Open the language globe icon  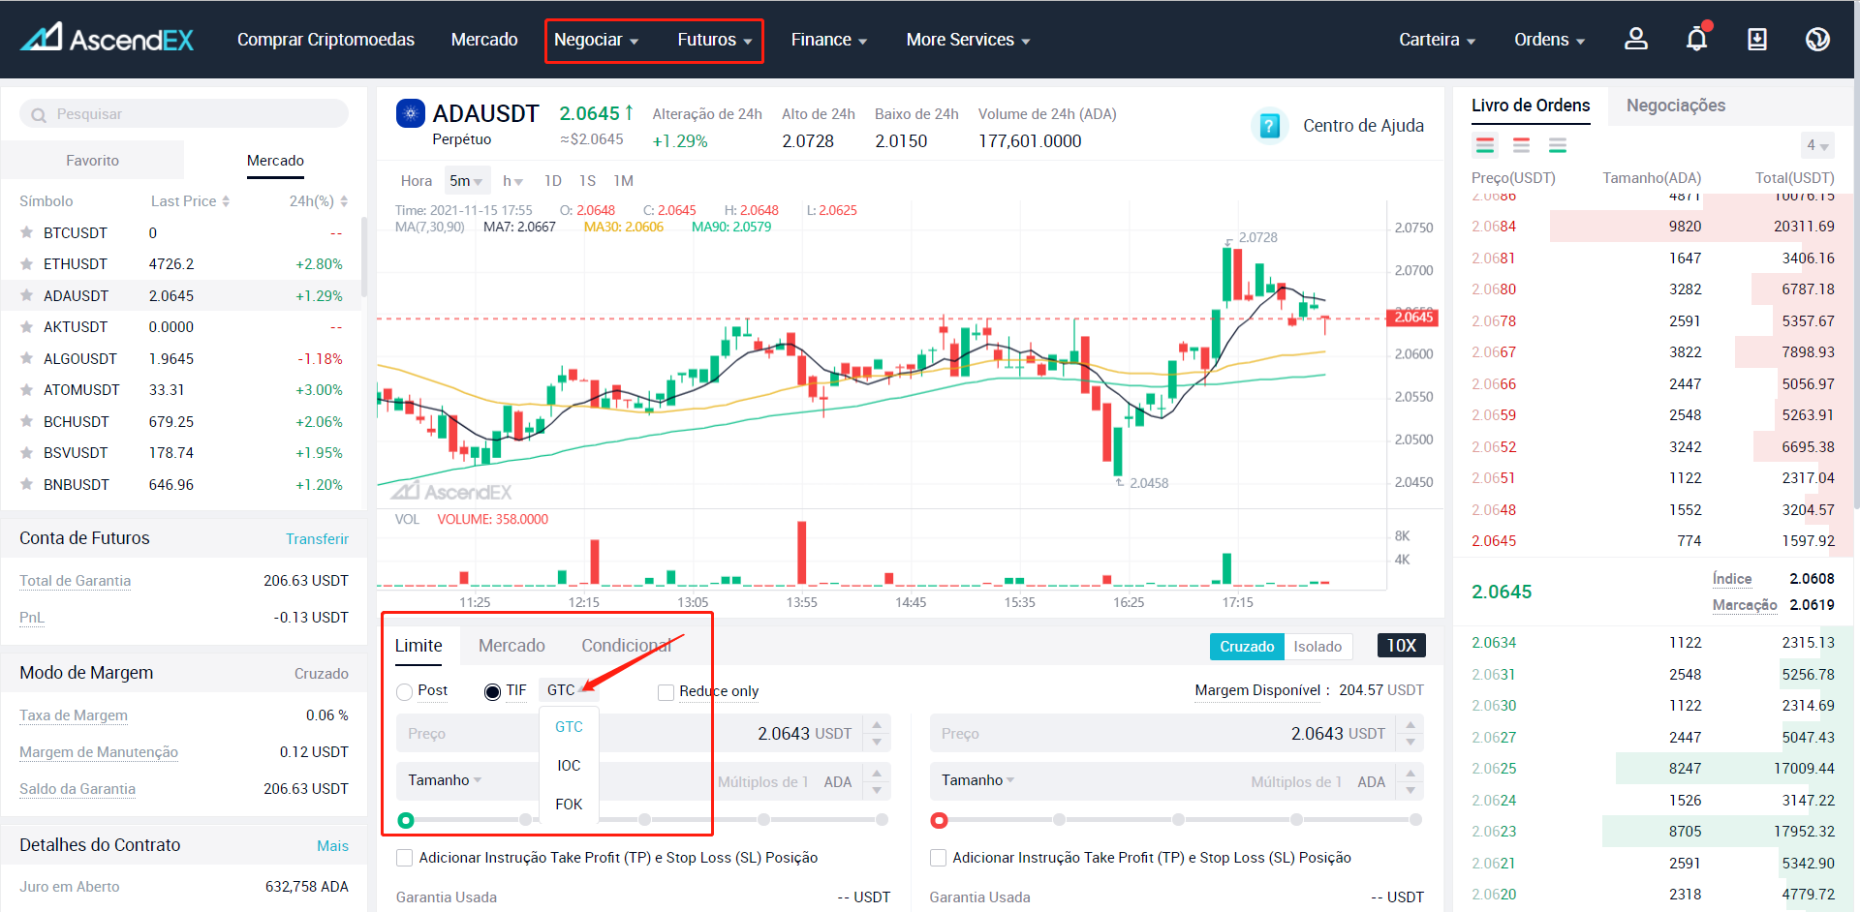pyautogui.click(x=1817, y=39)
